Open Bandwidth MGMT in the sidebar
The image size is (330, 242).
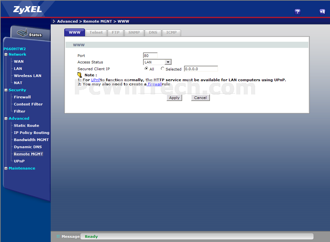[x=31, y=140]
